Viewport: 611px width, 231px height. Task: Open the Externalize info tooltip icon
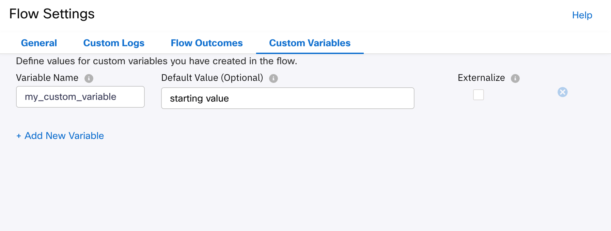tap(515, 78)
